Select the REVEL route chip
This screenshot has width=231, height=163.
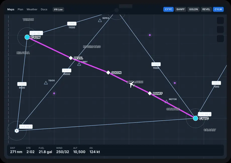pos(206,9)
